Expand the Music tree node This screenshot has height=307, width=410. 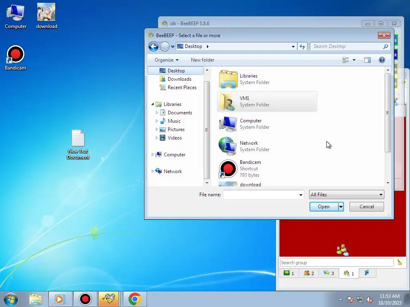tap(157, 121)
